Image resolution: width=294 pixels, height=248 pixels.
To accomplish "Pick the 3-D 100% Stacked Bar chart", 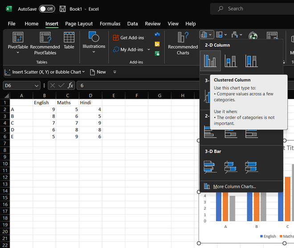I will (251, 167).
